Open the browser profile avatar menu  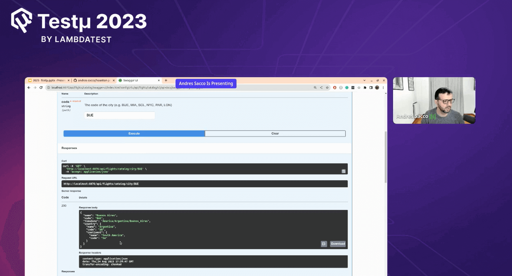[377, 87]
